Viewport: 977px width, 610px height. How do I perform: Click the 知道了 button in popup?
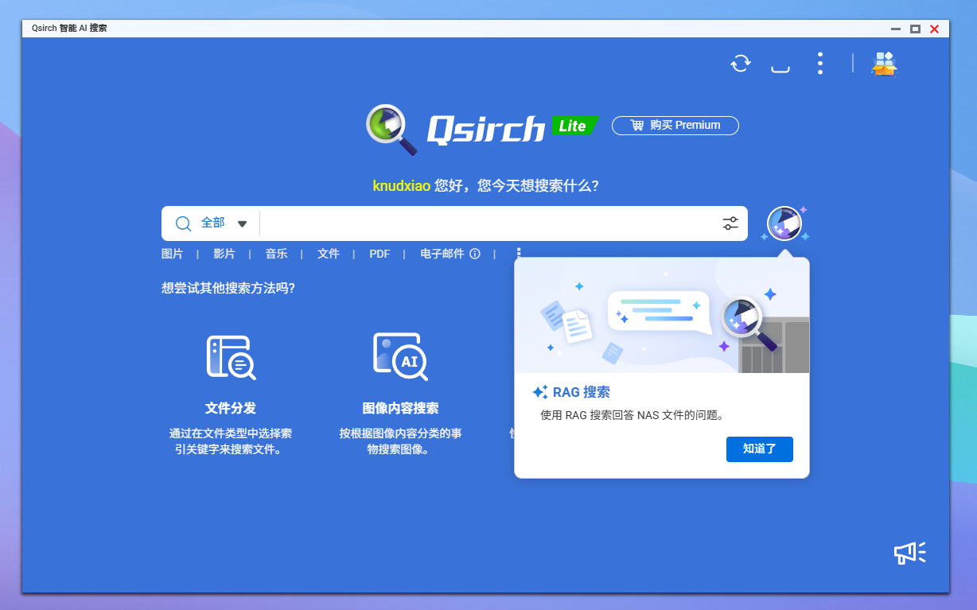point(759,449)
